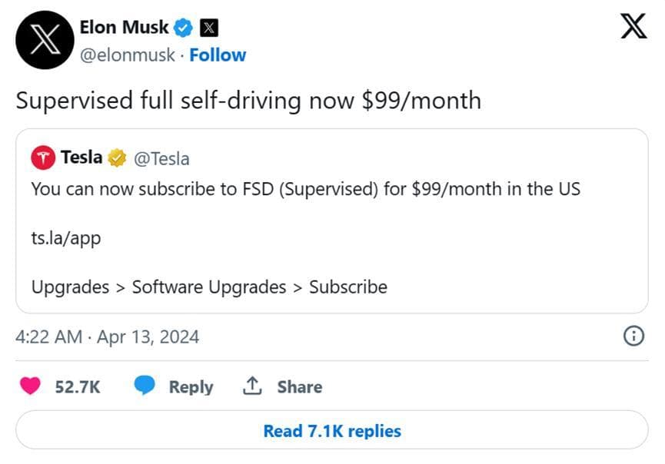
Task: Click the Share text label
Action: (299, 387)
